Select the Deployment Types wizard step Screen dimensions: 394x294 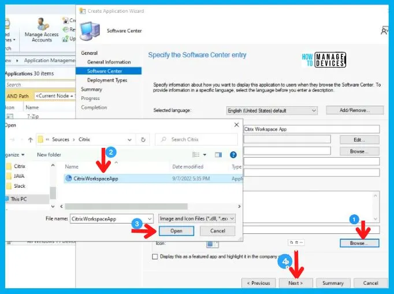tap(107, 80)
